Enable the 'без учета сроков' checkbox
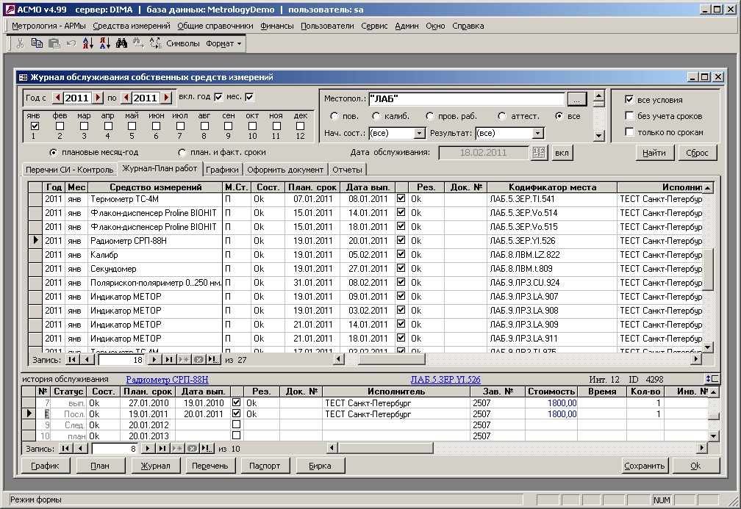Image resolution: width=741 pixels, height=509 pixels. click(x=629, y=116)
